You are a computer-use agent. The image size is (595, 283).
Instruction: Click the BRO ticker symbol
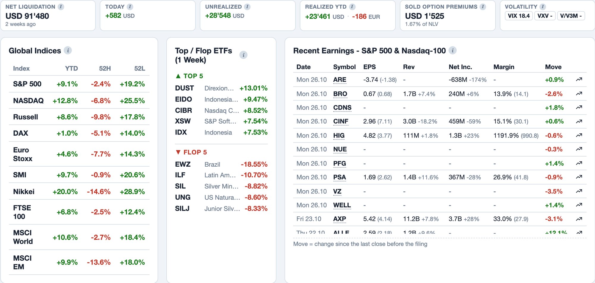pos(340,94)
